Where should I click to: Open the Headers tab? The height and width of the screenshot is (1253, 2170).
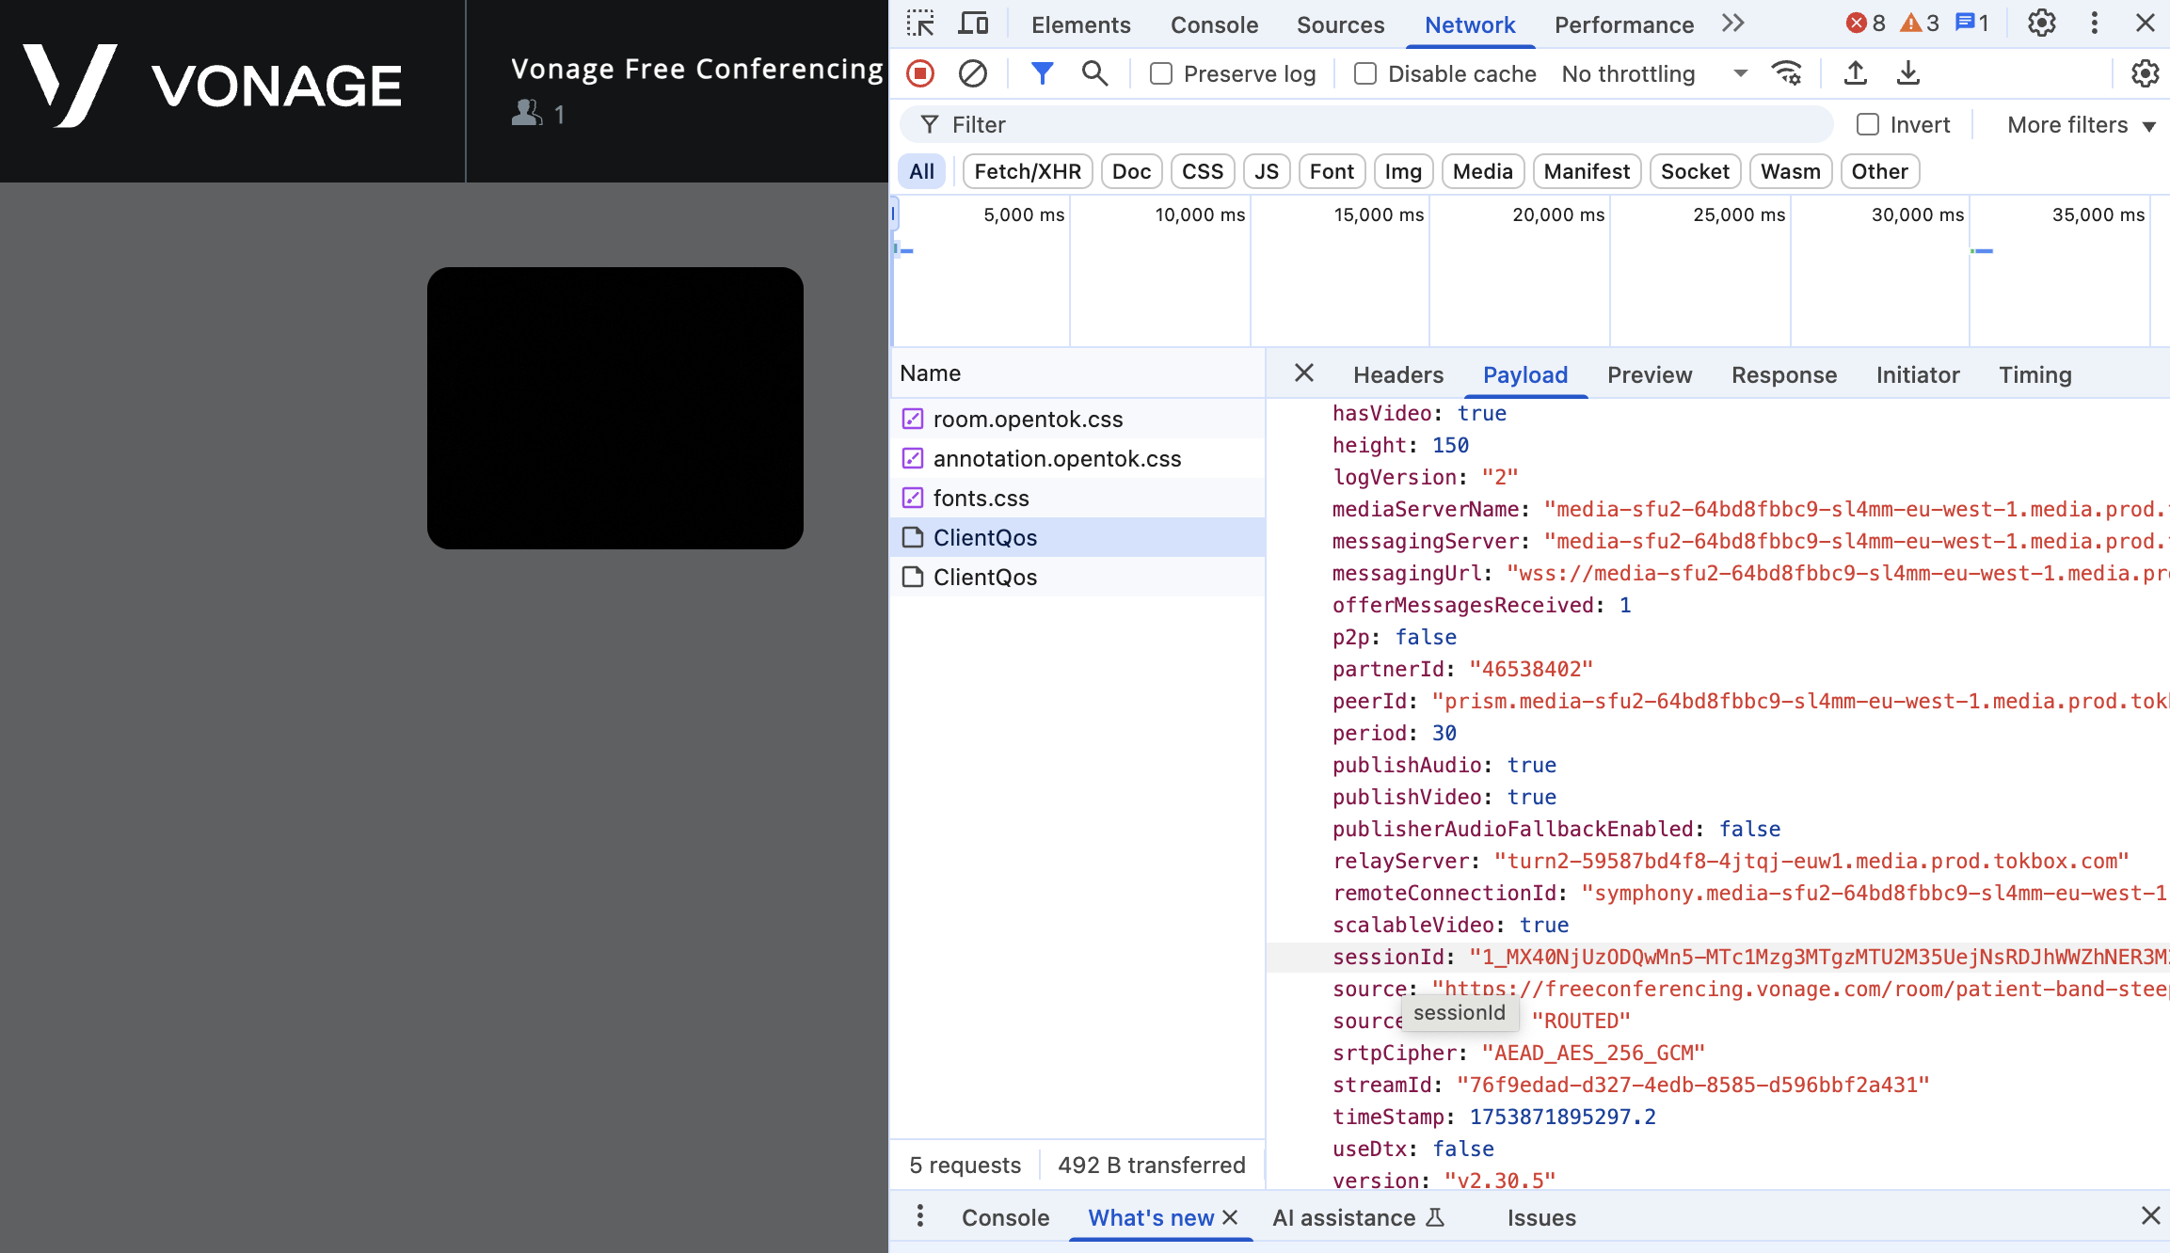[x=1398, y=374]
